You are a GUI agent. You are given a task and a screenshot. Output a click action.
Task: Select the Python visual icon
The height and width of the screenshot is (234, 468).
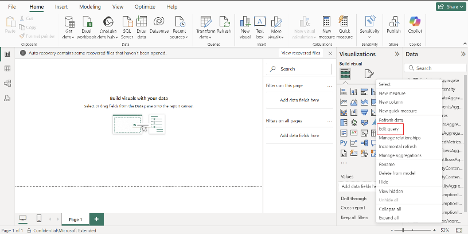344,143
